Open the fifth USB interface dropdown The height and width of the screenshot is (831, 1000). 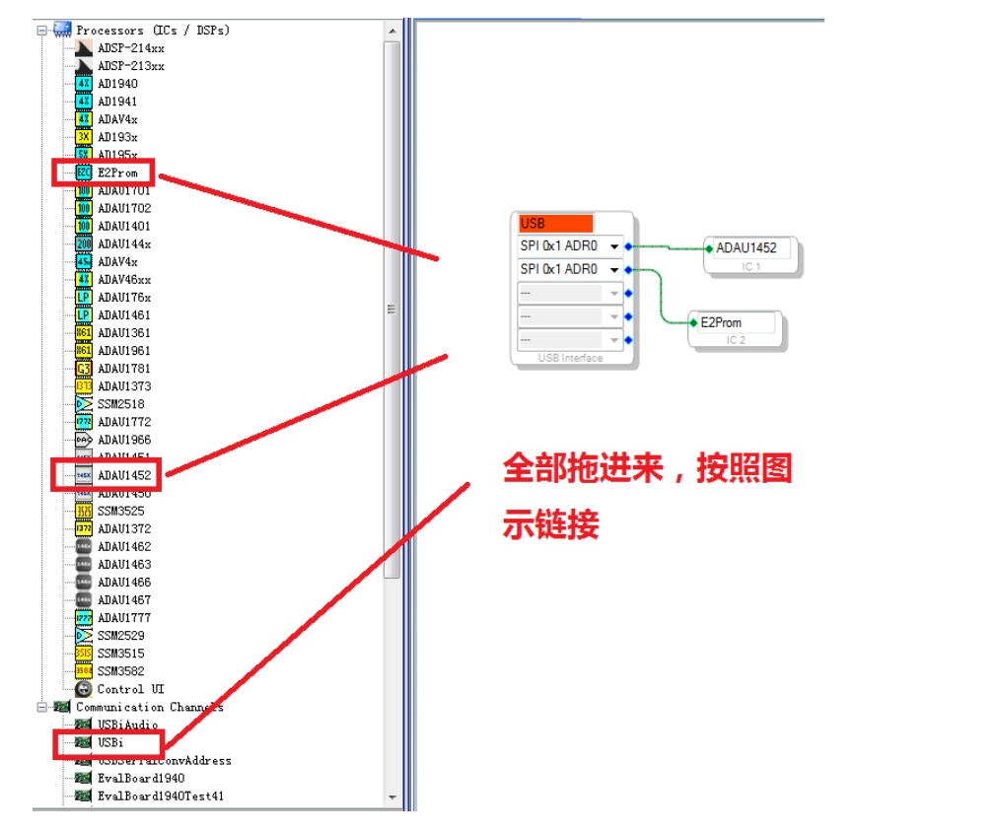click(614, 340)
